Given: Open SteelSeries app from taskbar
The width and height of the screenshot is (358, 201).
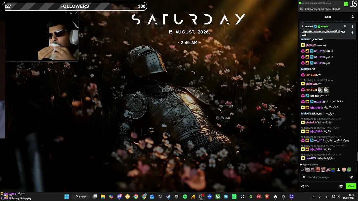Looking at the screenshot, I should pos(275,197).
